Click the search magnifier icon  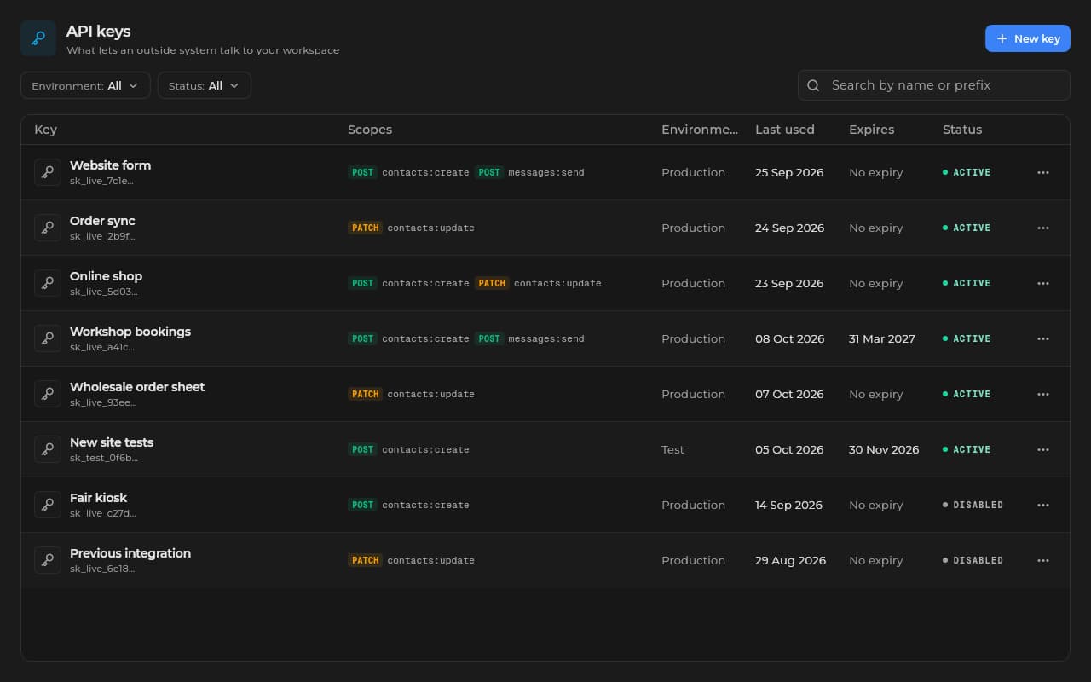click(x=813, y=85)
